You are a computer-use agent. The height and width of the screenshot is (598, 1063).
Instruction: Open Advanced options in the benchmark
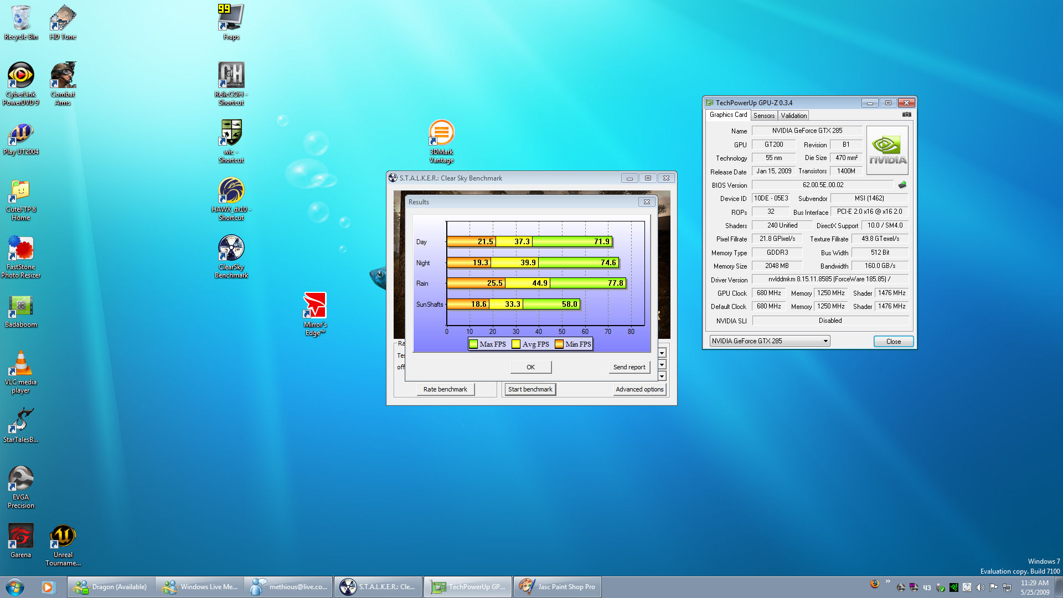point(639,389)
